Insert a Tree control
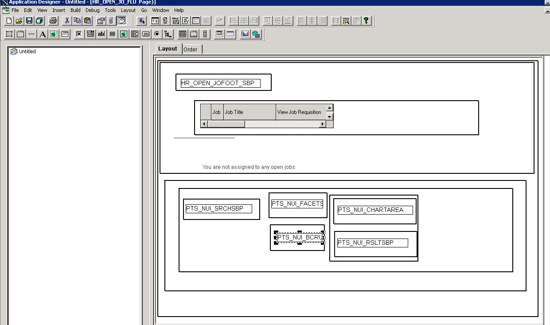Image resolution: width=550 pixels, height=325 pixels. [168, 34]
